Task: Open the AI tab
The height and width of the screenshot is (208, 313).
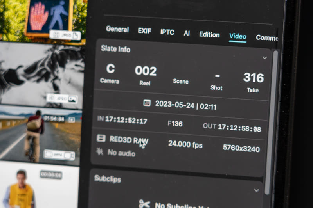Action: (187, 33)
